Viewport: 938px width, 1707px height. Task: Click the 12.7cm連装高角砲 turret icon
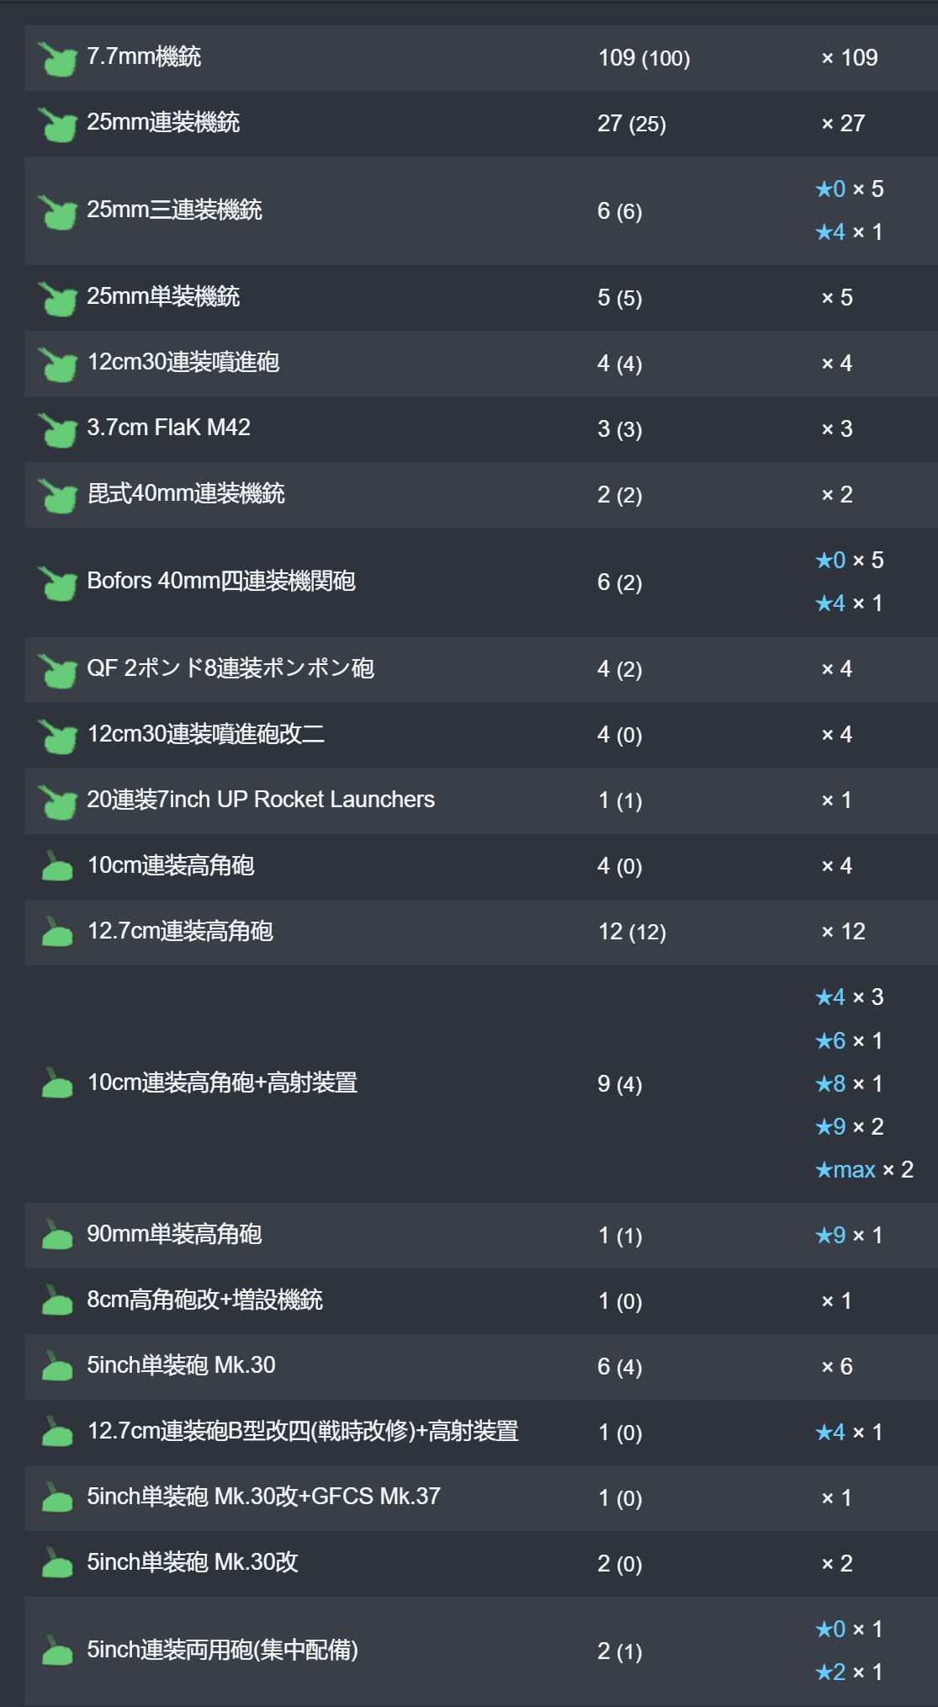click(57, 932)
